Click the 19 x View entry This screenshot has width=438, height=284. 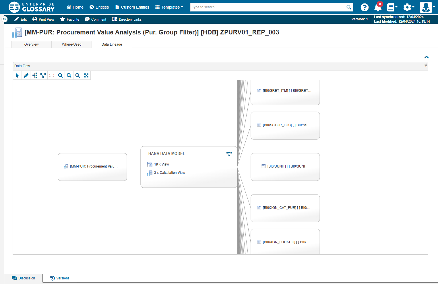pos(158,164)
